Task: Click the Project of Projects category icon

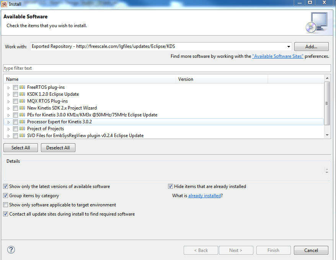Action: click(x=22, y=129)
